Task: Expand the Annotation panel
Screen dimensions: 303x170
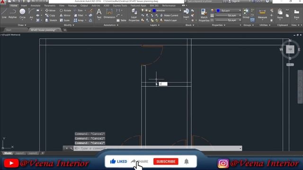Action: (111, 25)
